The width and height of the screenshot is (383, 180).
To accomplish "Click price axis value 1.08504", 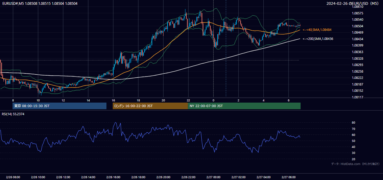I will 357,26.
